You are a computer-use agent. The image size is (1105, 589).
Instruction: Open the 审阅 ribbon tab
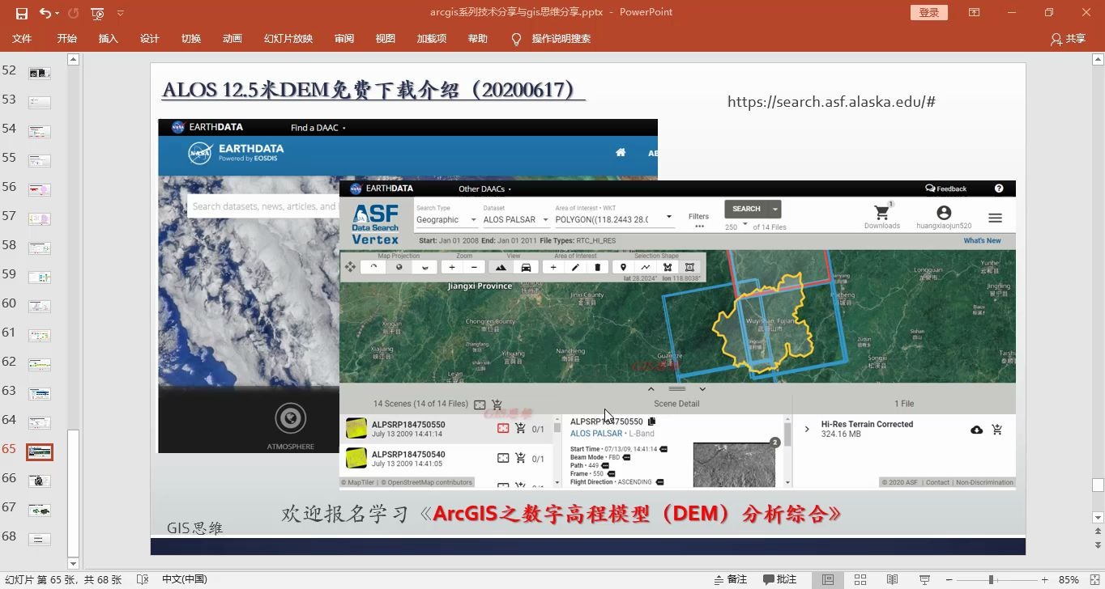point(344,39)
